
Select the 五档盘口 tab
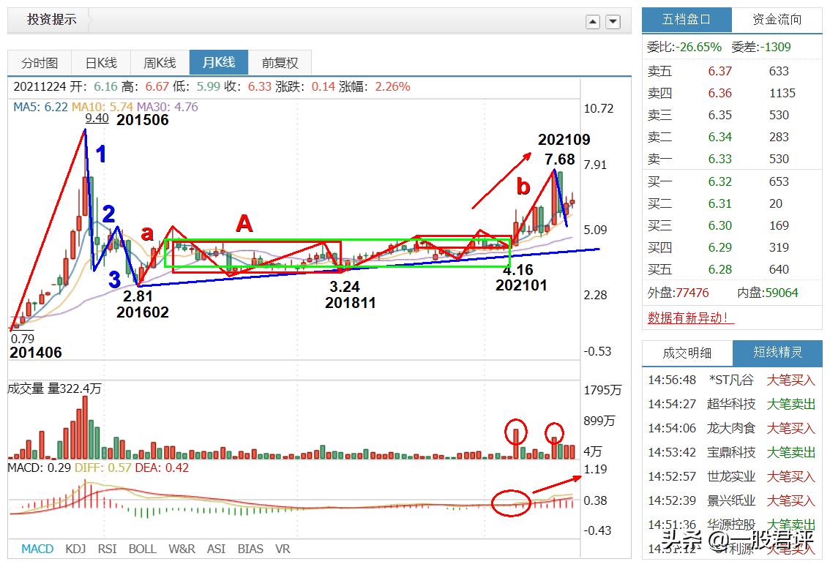point(687,20)
